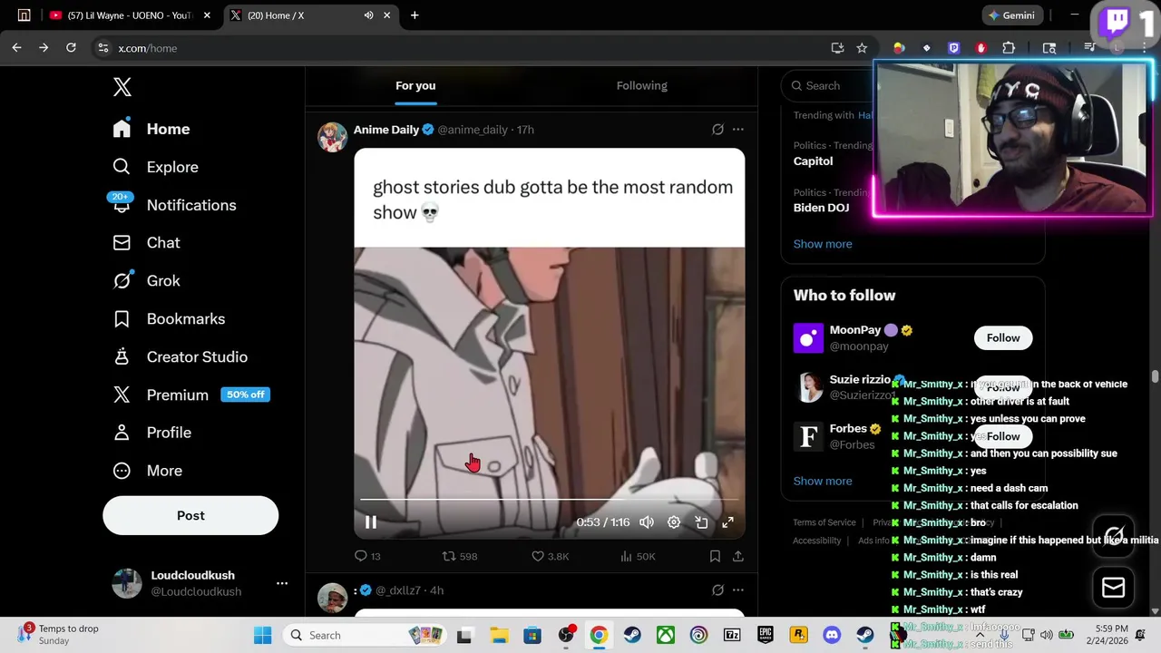This screenshot has width=1161, height=653.
Task: Open Notifications in the X sidebar
Action: tap(174, 205)
